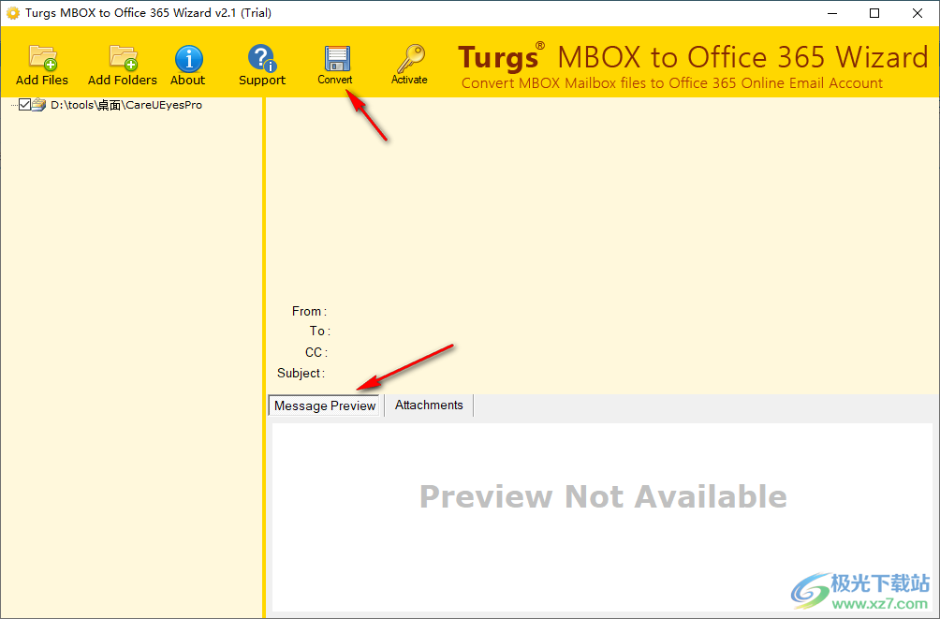The image size is (940, 619).
Task: Open the Activate license key icon
Action: pyautogui.click(x=409, y=65)
